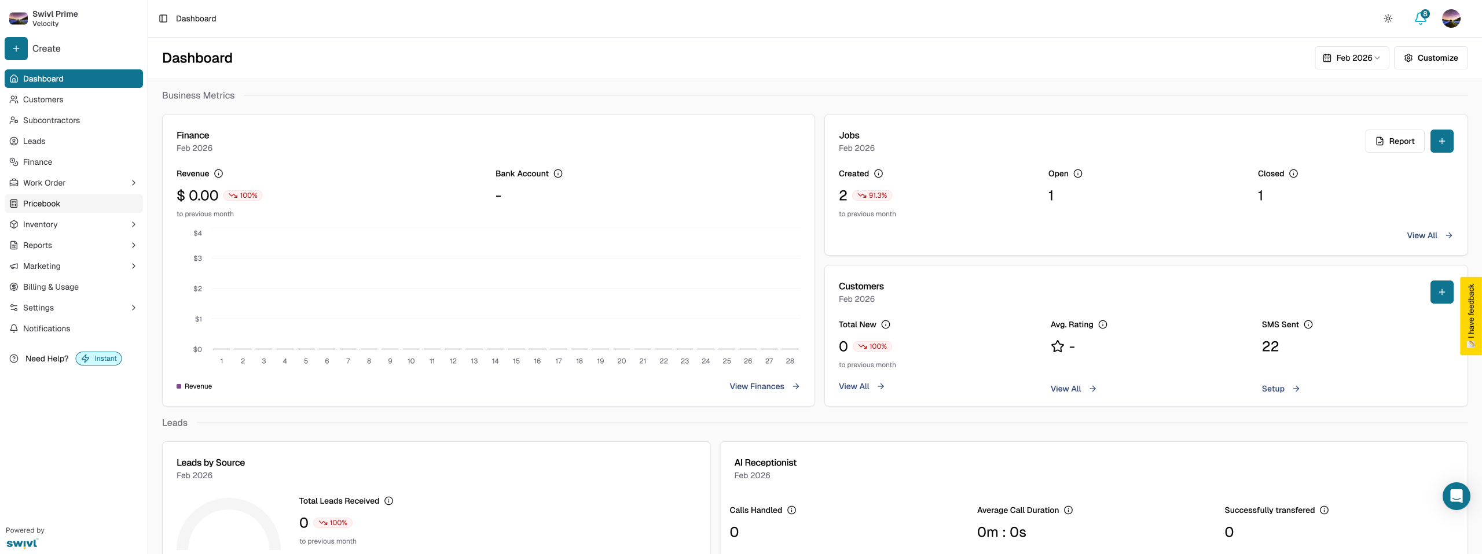This screenshot has height=554, width=1482.
Task: Expand the Inventory submenu
Action: [134, 224]
